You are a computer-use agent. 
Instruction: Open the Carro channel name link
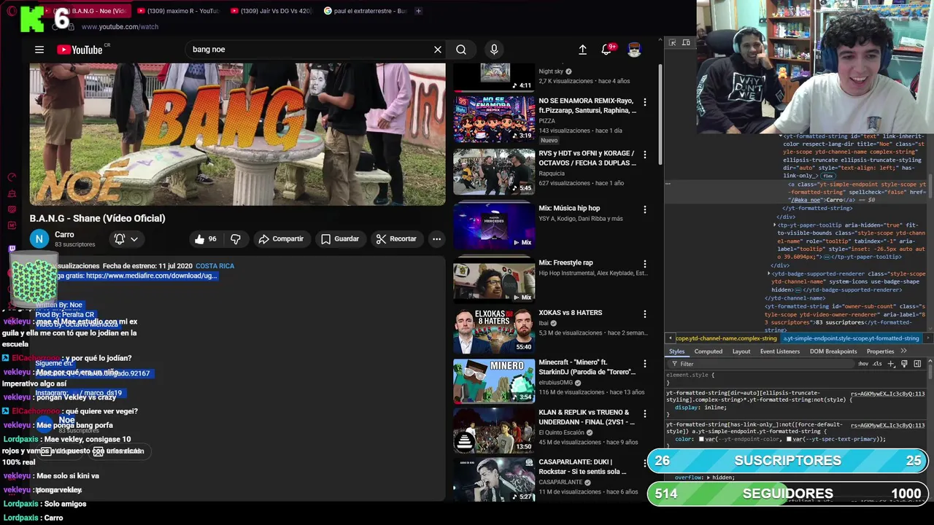(x=64, y=235)
